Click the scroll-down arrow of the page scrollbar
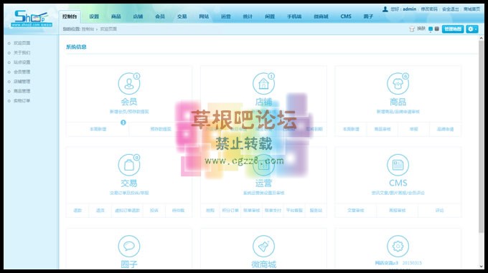 pos(481,266)
